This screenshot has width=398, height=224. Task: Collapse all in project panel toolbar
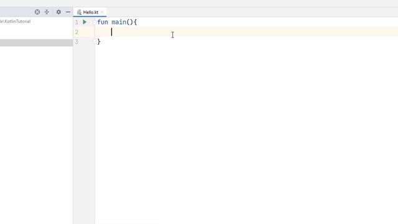(x=47, y=12)
